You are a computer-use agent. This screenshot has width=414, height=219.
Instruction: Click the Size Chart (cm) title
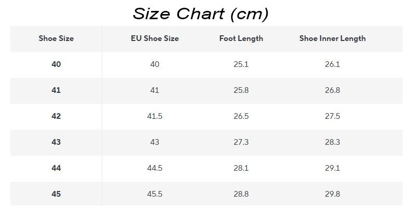point(201,13)
